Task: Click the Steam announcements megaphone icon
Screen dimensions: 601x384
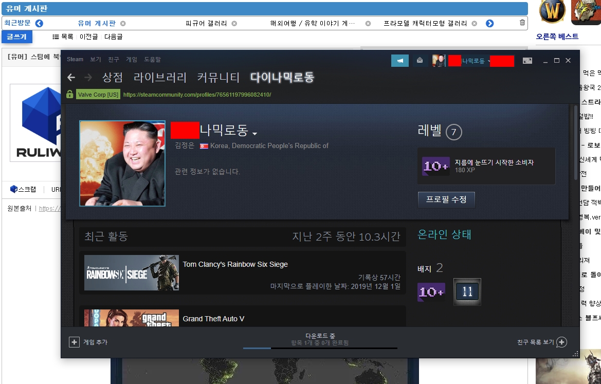Action: (x=400, y=61)
